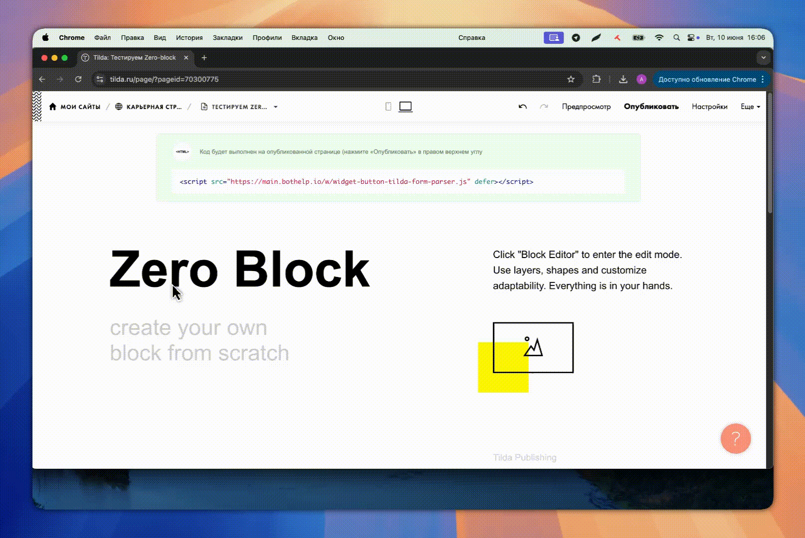This screenshot has width=805, height=538.
Task: Click the address bar URL
Action: click(164, 79)
